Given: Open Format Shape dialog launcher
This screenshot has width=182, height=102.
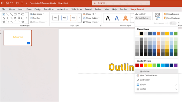Looking at the screenshot, I should [101, 26].
